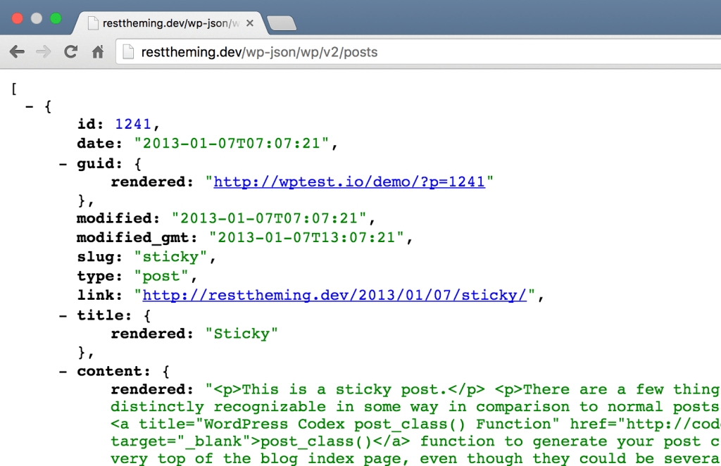This screenshot has width=721, height=466.
Task: Collapse the content node
Action: pos(63,371)
